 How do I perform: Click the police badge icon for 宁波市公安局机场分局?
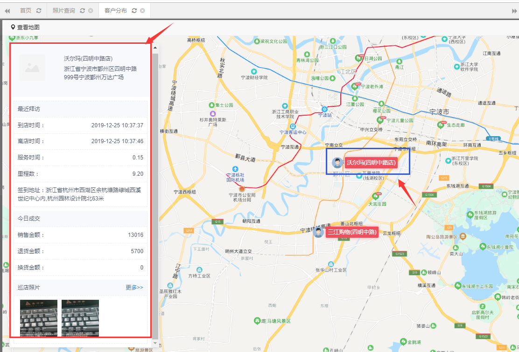coord(242,189)
